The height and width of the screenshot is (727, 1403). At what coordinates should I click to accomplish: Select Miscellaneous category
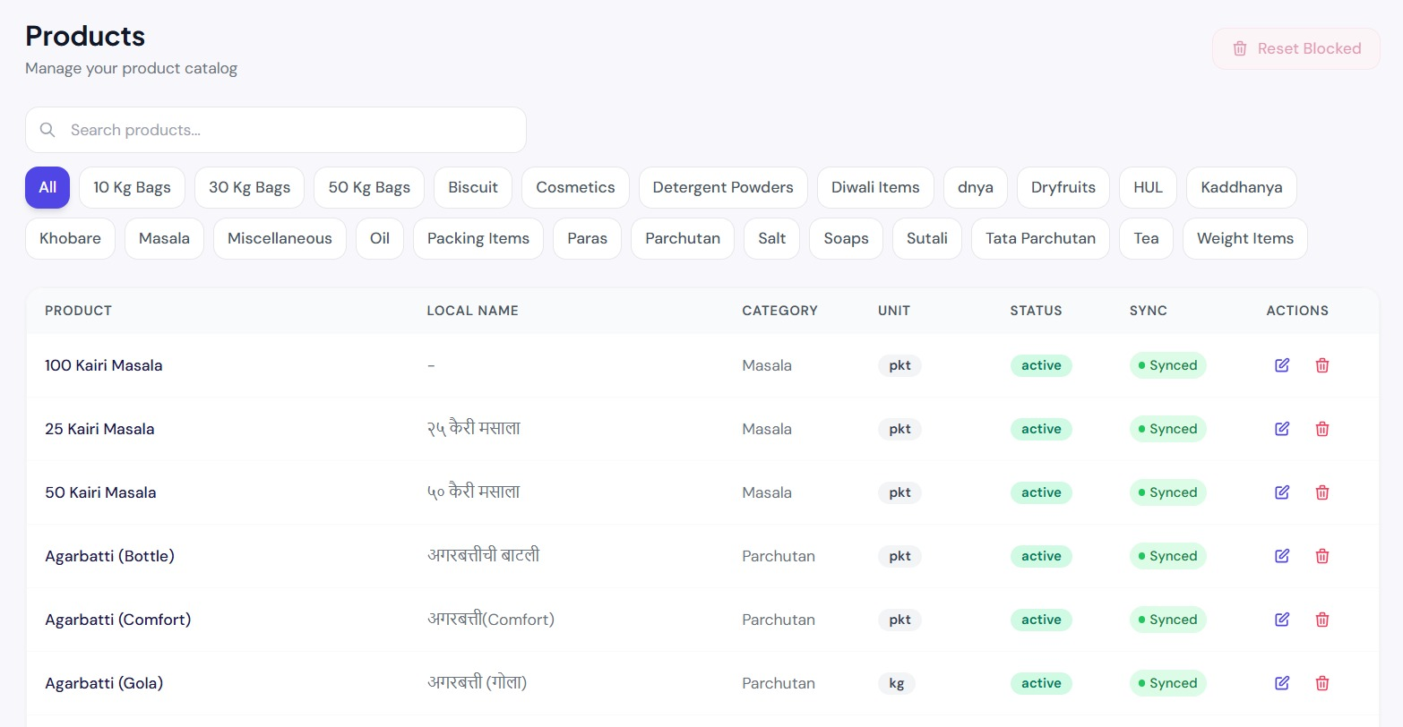280,238
